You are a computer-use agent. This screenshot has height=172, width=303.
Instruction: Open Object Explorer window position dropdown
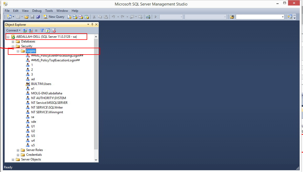tap(88, 25)
